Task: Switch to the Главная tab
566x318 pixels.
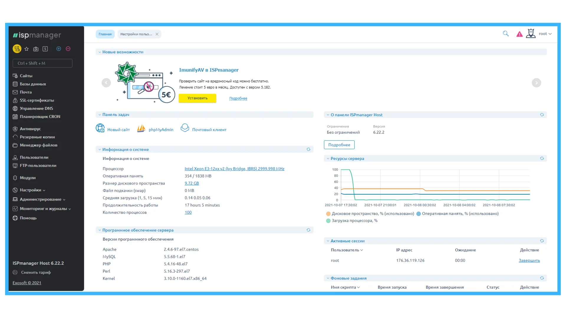Action: [105, 34]
